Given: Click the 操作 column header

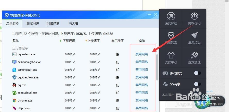Looking at the screenshot, I should 141,41.
